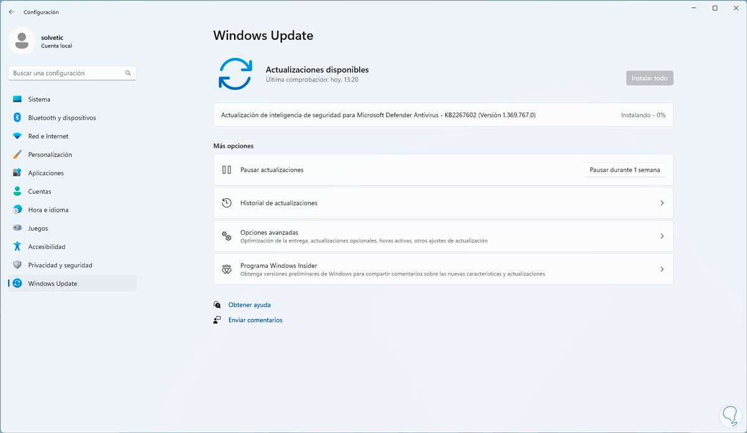Click the Historial de actualizaciones clock icon
The width and height of the screenshot is (747, 433).
(x=227, y=203)
